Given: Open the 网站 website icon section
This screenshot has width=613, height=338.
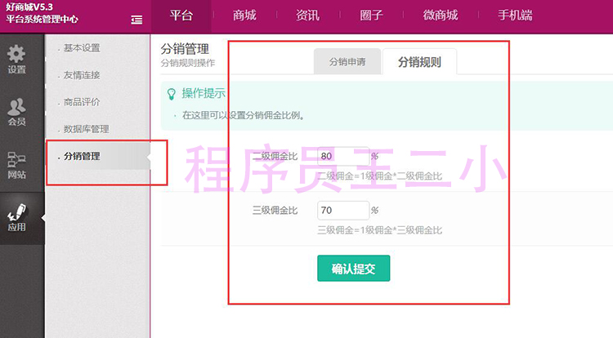Looking at the screenshot, I should coord(16,166).
